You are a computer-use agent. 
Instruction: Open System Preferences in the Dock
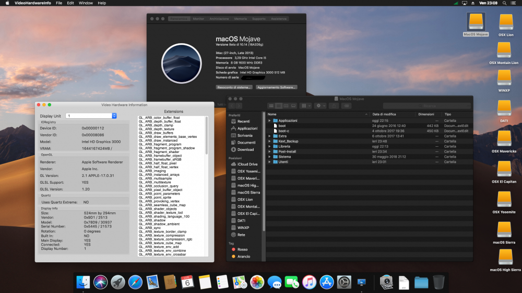click(344, 282)
